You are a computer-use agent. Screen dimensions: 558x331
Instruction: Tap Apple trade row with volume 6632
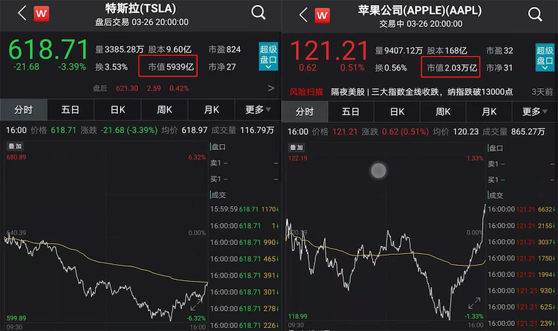pyautogui.click(x=522, y=209)
